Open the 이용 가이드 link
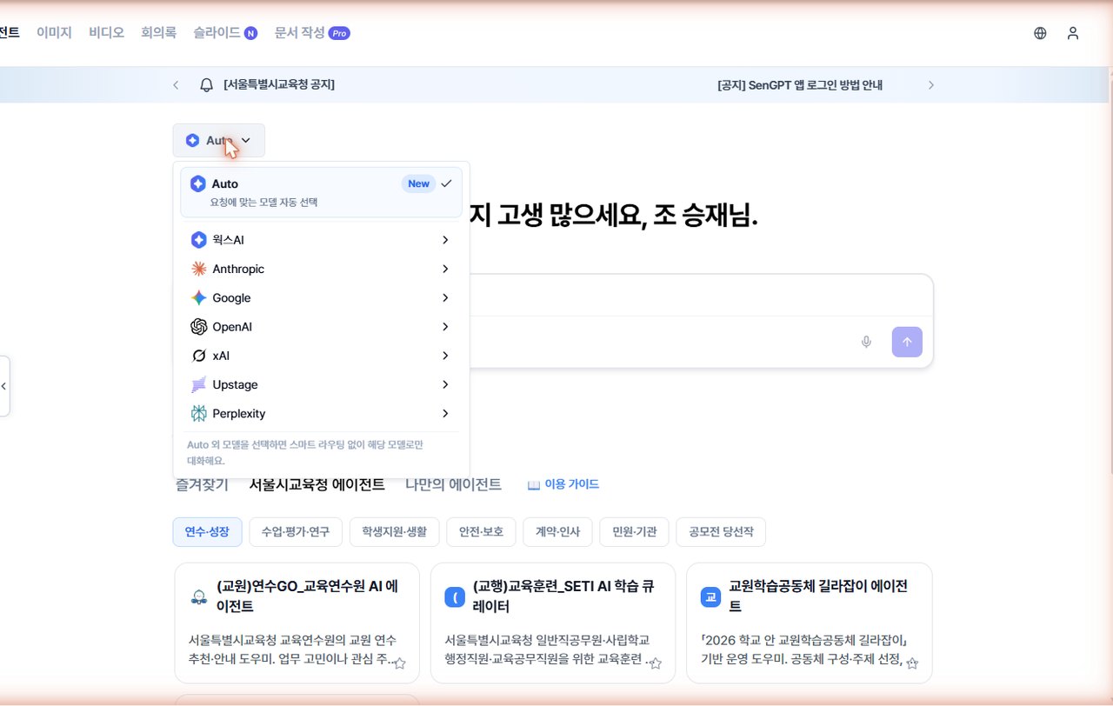Screen dimensions: 1113x706 [x=563, y=484]
